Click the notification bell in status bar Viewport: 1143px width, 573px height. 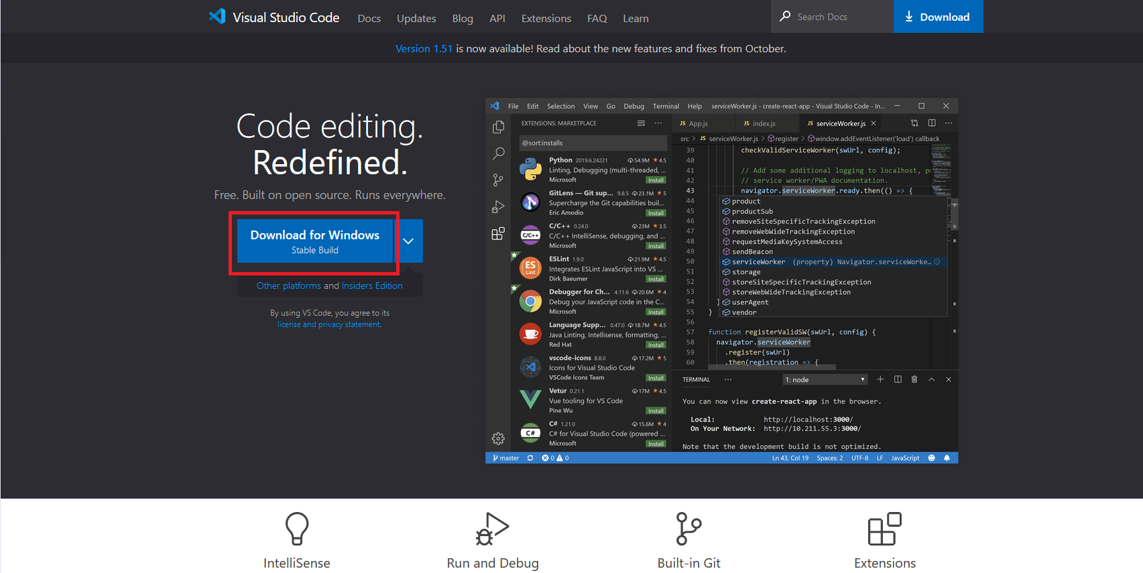[x=947, y=458]
